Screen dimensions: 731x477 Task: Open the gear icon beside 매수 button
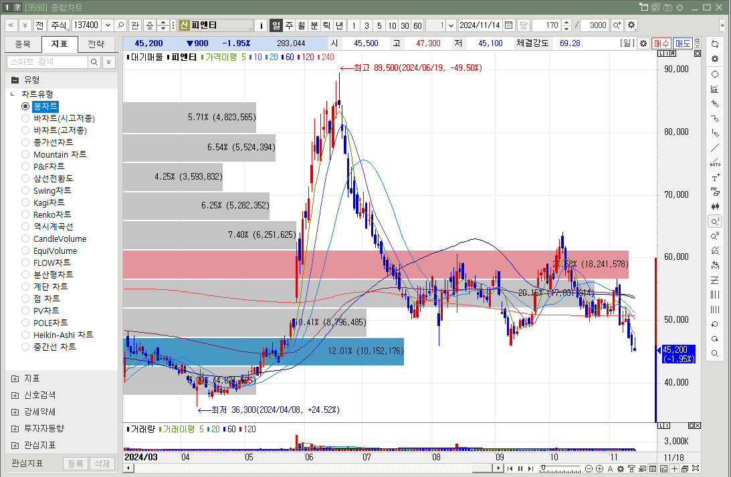click(x=643, y=43)
